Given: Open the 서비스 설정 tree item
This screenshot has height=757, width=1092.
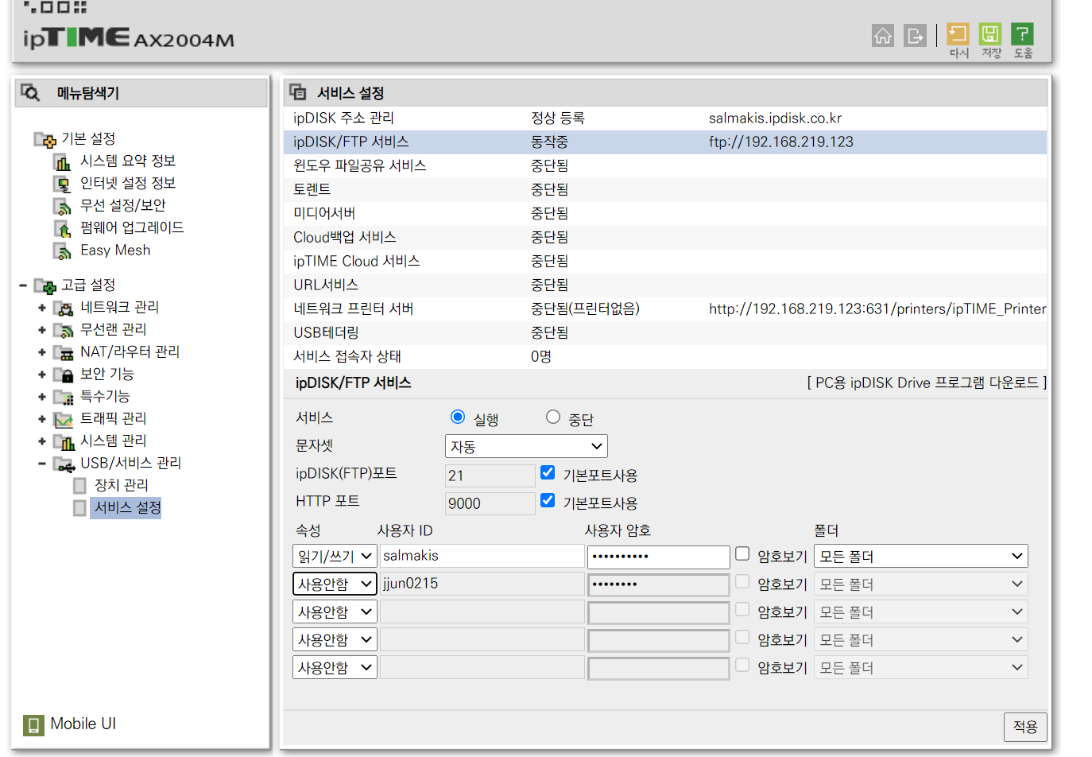Looking at the screenshot, I should 128,507.
